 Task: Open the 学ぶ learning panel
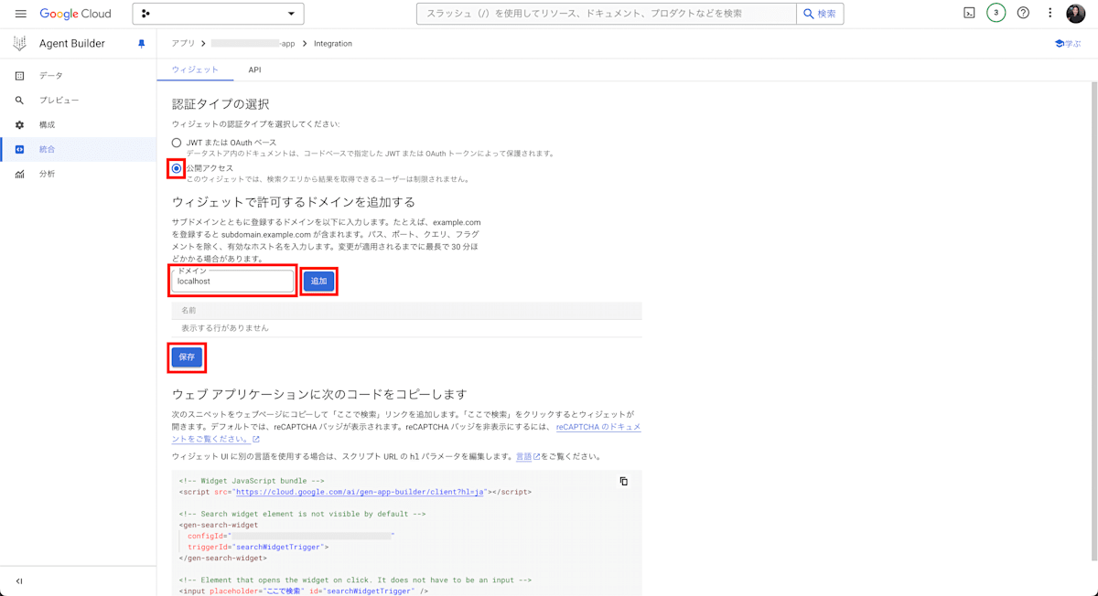pos(1068,44)
